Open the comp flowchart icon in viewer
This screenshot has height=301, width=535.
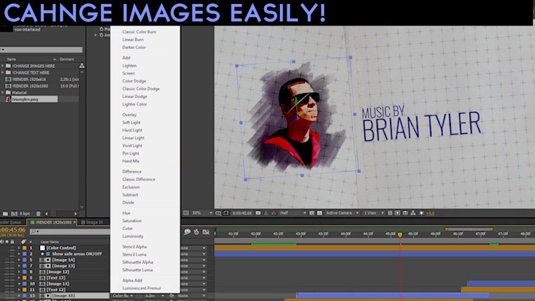[x=413, y=213]
